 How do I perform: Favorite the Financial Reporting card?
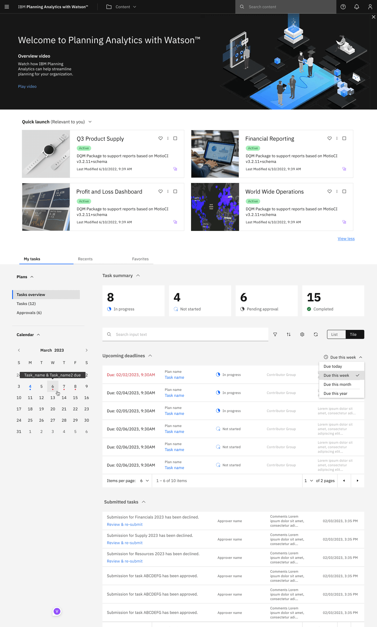[x=330, y=138]
